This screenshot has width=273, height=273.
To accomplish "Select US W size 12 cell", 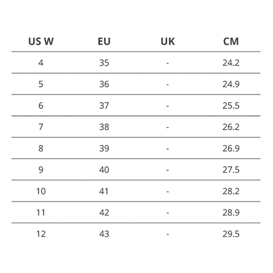I will (x=41, y=234).
